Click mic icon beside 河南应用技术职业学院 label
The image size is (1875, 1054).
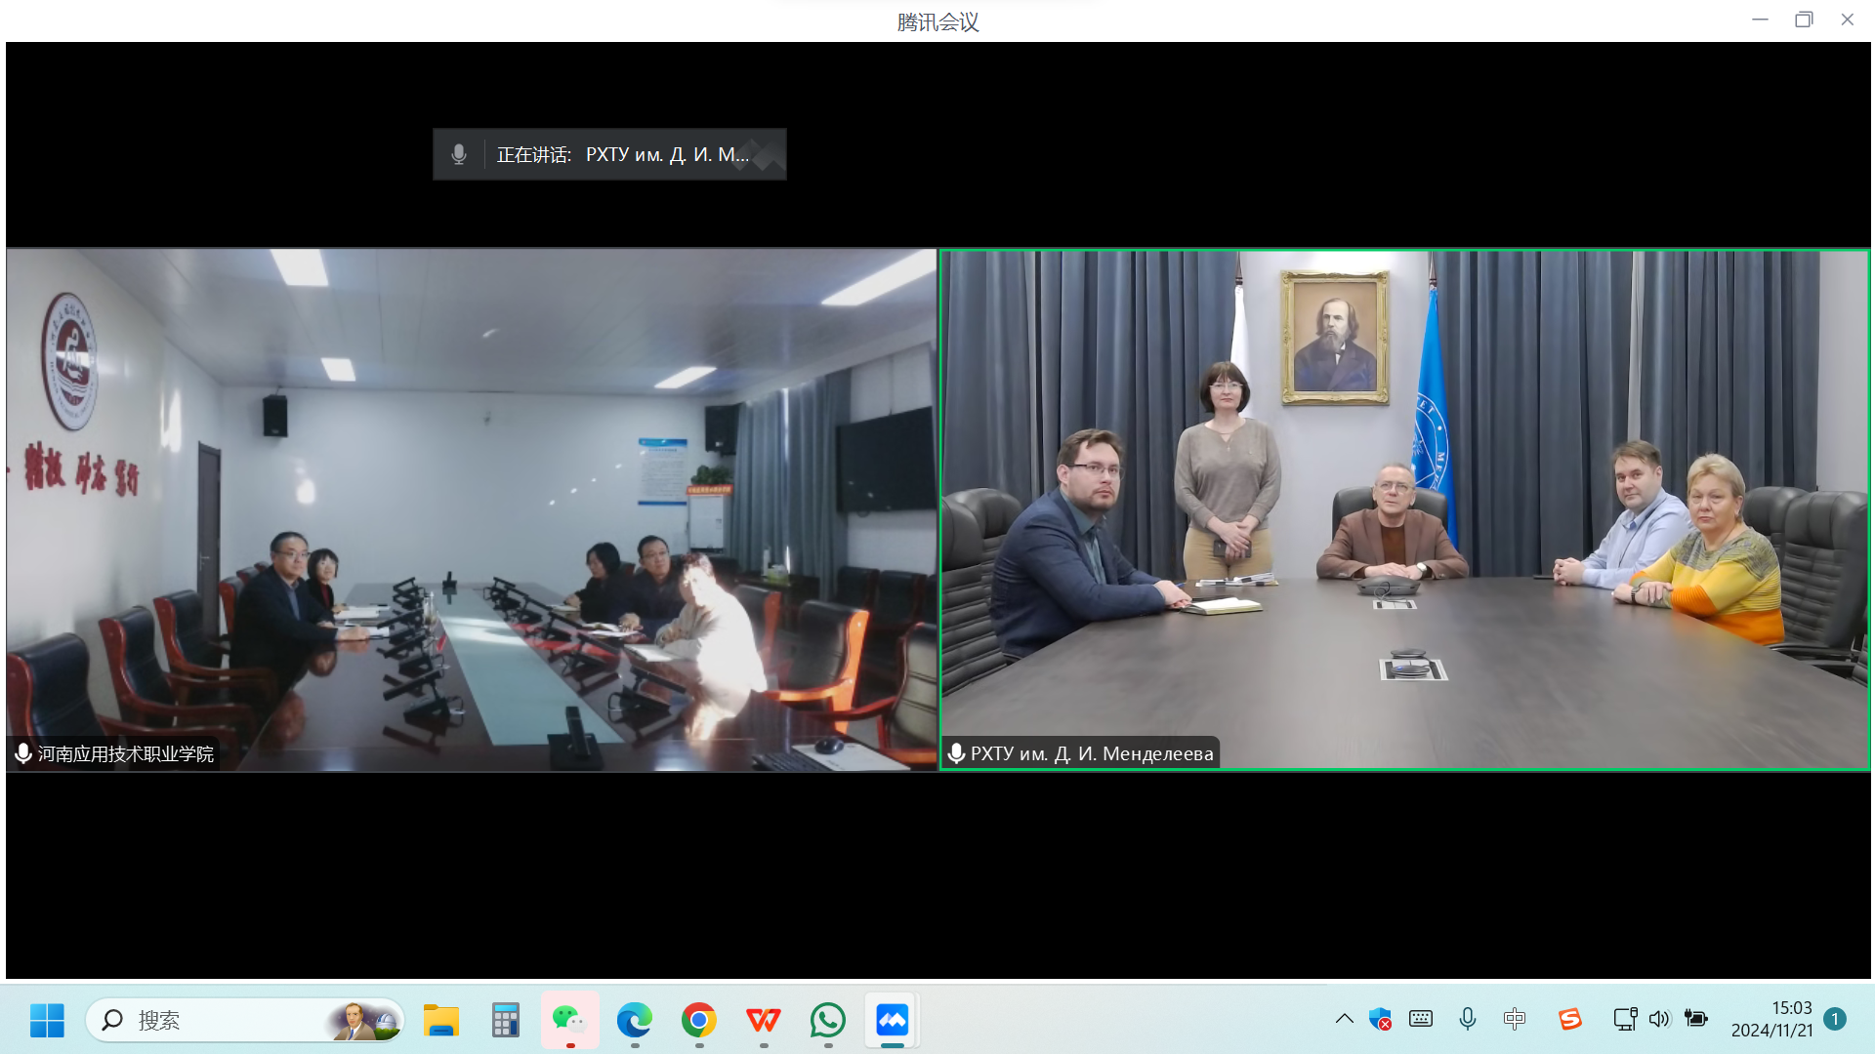click(x=23, y=753)
